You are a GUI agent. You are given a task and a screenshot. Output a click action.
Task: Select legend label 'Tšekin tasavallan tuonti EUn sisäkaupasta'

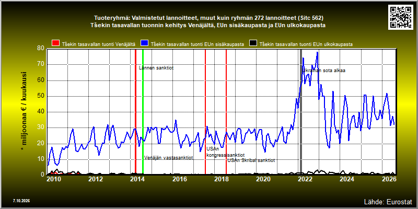tap(198, 44)
